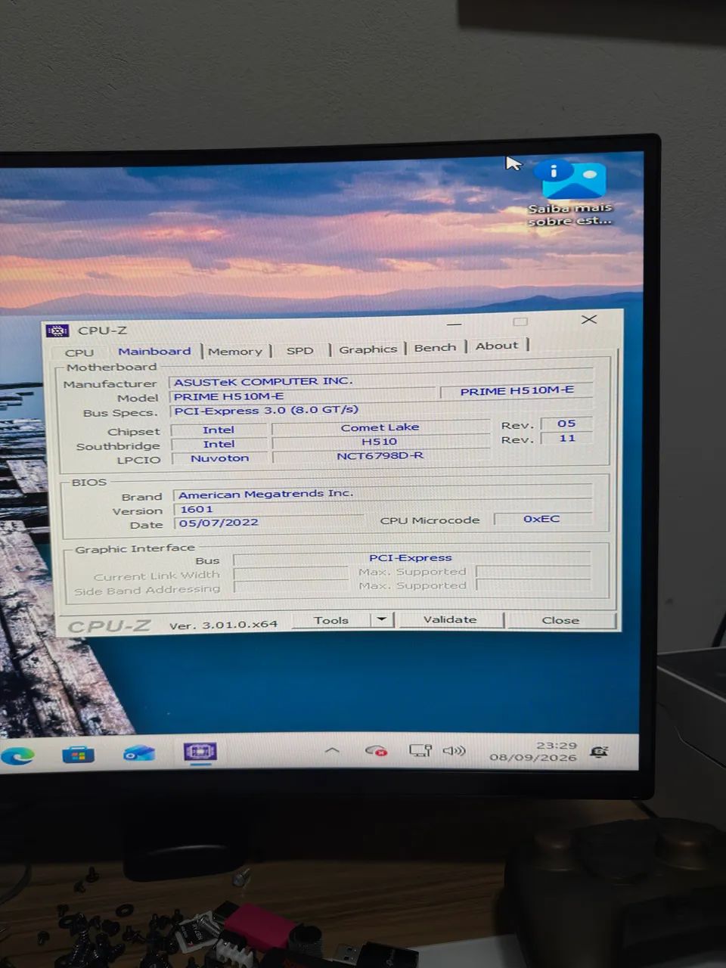Click the model field PRIME H510M-E
This screenshot has width=726, height=968.
304,396
